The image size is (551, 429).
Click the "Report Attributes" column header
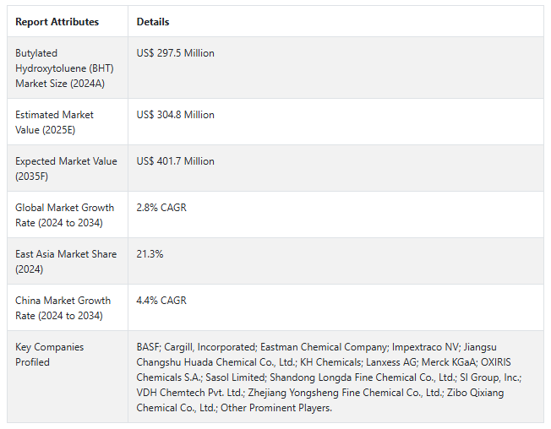pos(57,22)
